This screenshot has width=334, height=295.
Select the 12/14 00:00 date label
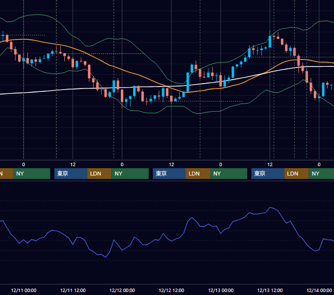pyautogui.click(x=319, y=290)
